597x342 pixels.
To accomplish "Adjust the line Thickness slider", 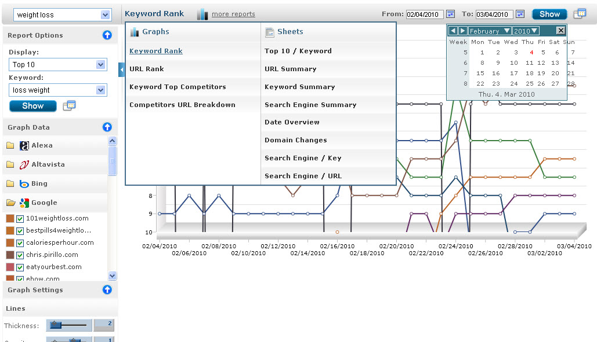I will click(x=56, y=325).
